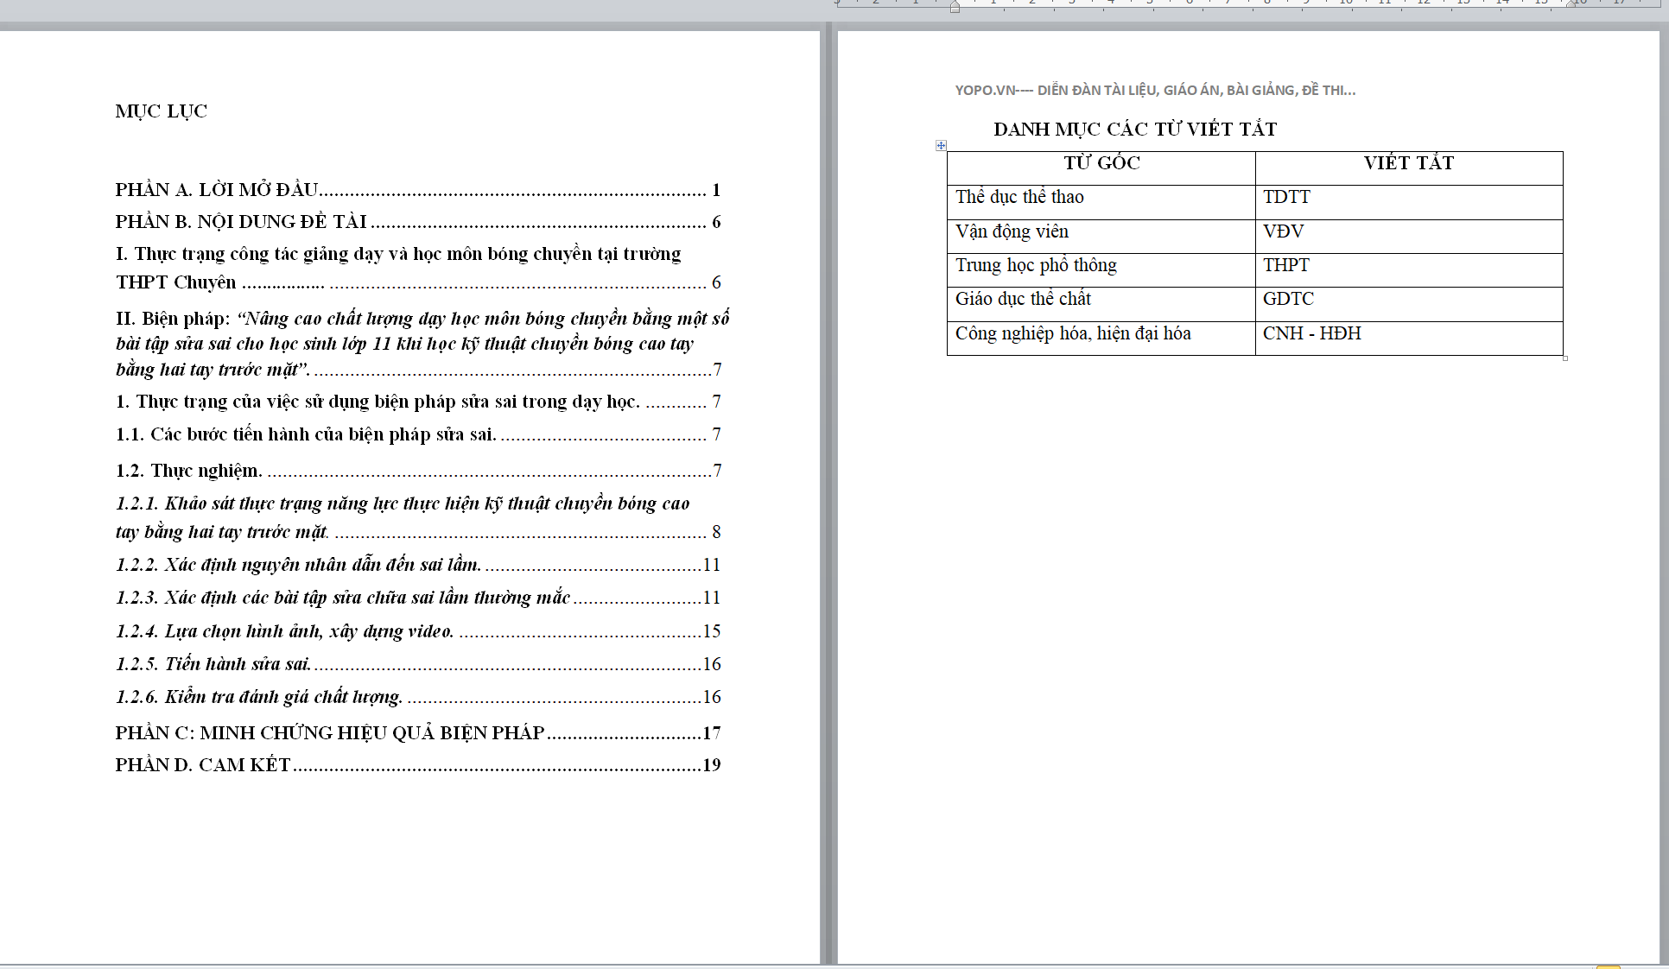Click the Công nghiệp hóa, hiện đại hóa cell

click(1101, 338)
